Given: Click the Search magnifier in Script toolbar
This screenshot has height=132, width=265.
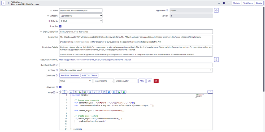Looking at the screenshot, I should [90, 92].
